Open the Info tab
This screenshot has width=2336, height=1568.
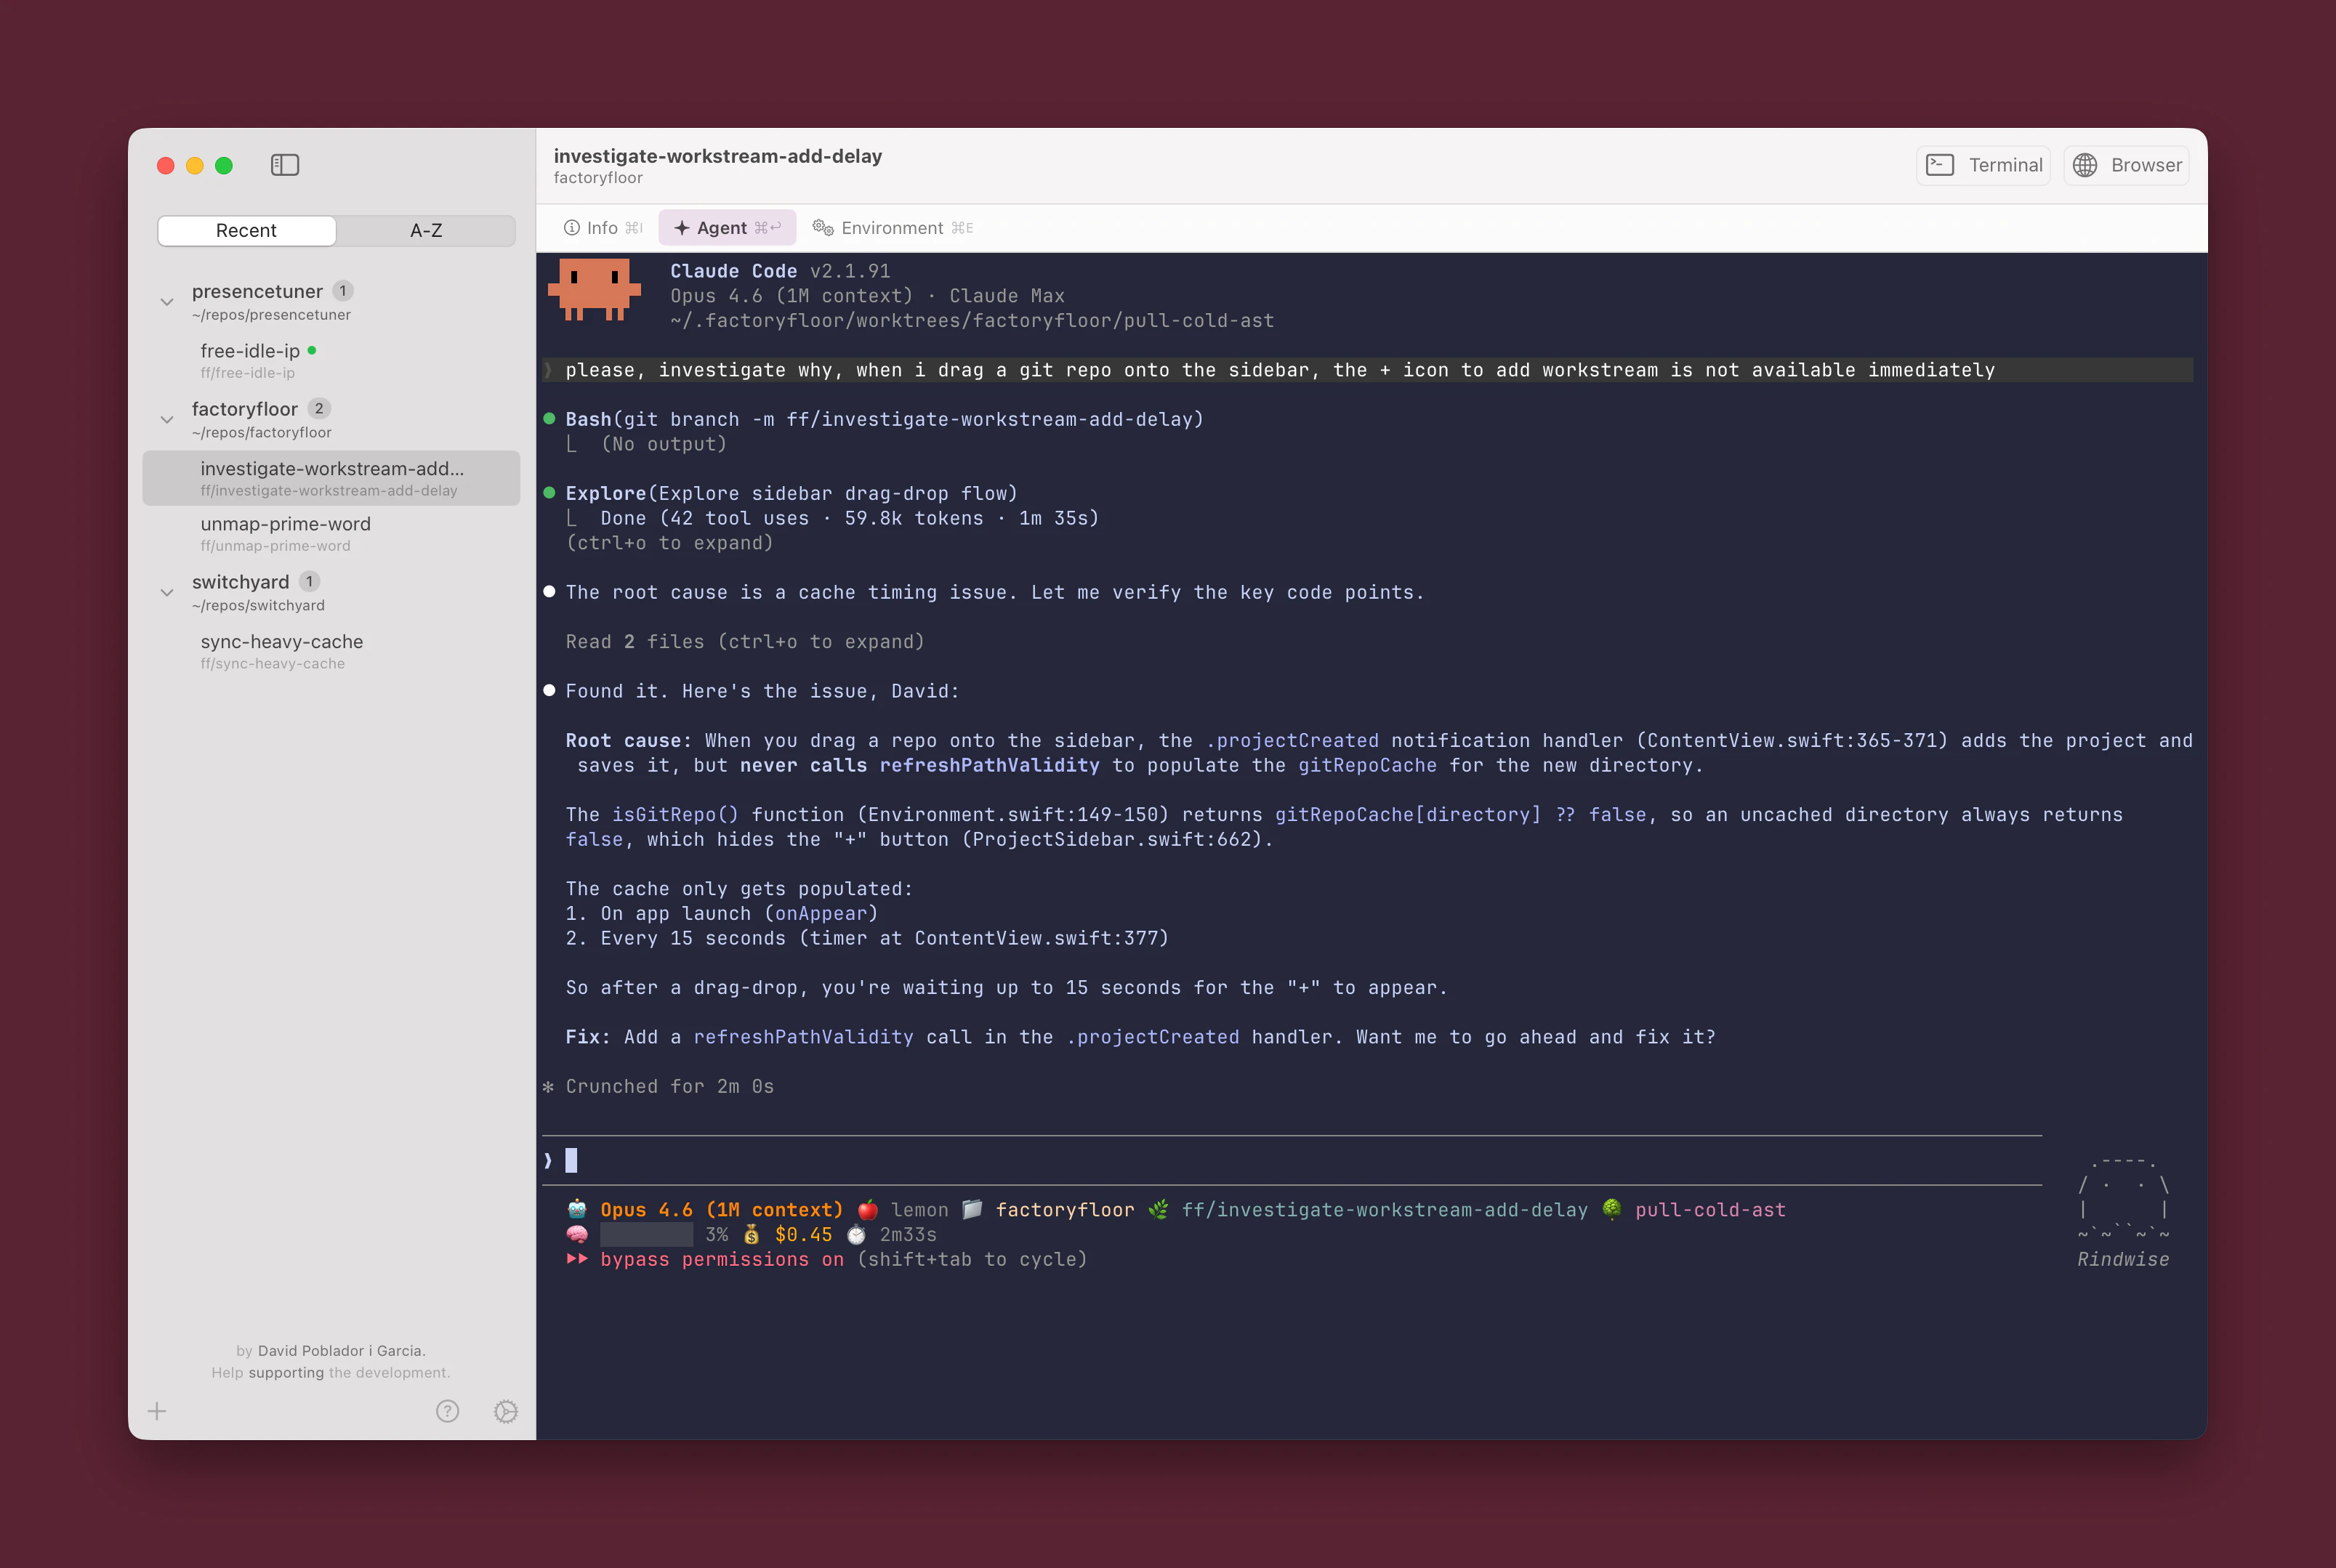click(602, 228)
